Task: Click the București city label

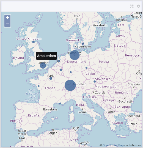Action: [x=125, y=101]
